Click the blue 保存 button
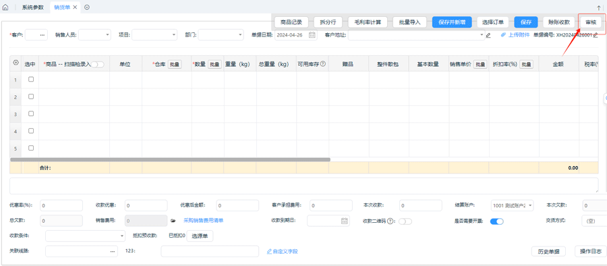The width and height of the screenshot is (607, 266). click(525, 22)
